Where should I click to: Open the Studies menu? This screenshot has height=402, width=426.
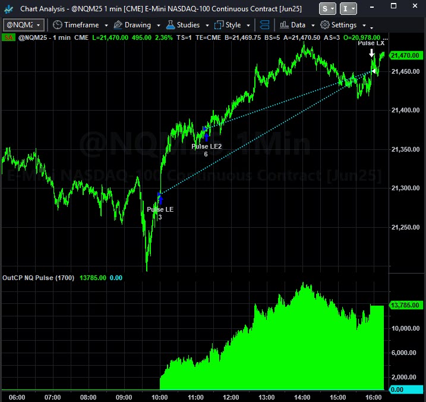pyautogui.click(x=188, y=25)
